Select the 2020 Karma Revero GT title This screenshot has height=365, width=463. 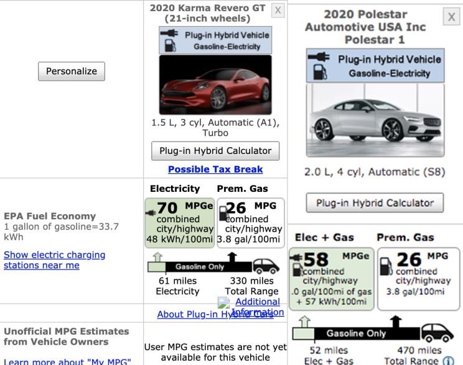point(208,13)
